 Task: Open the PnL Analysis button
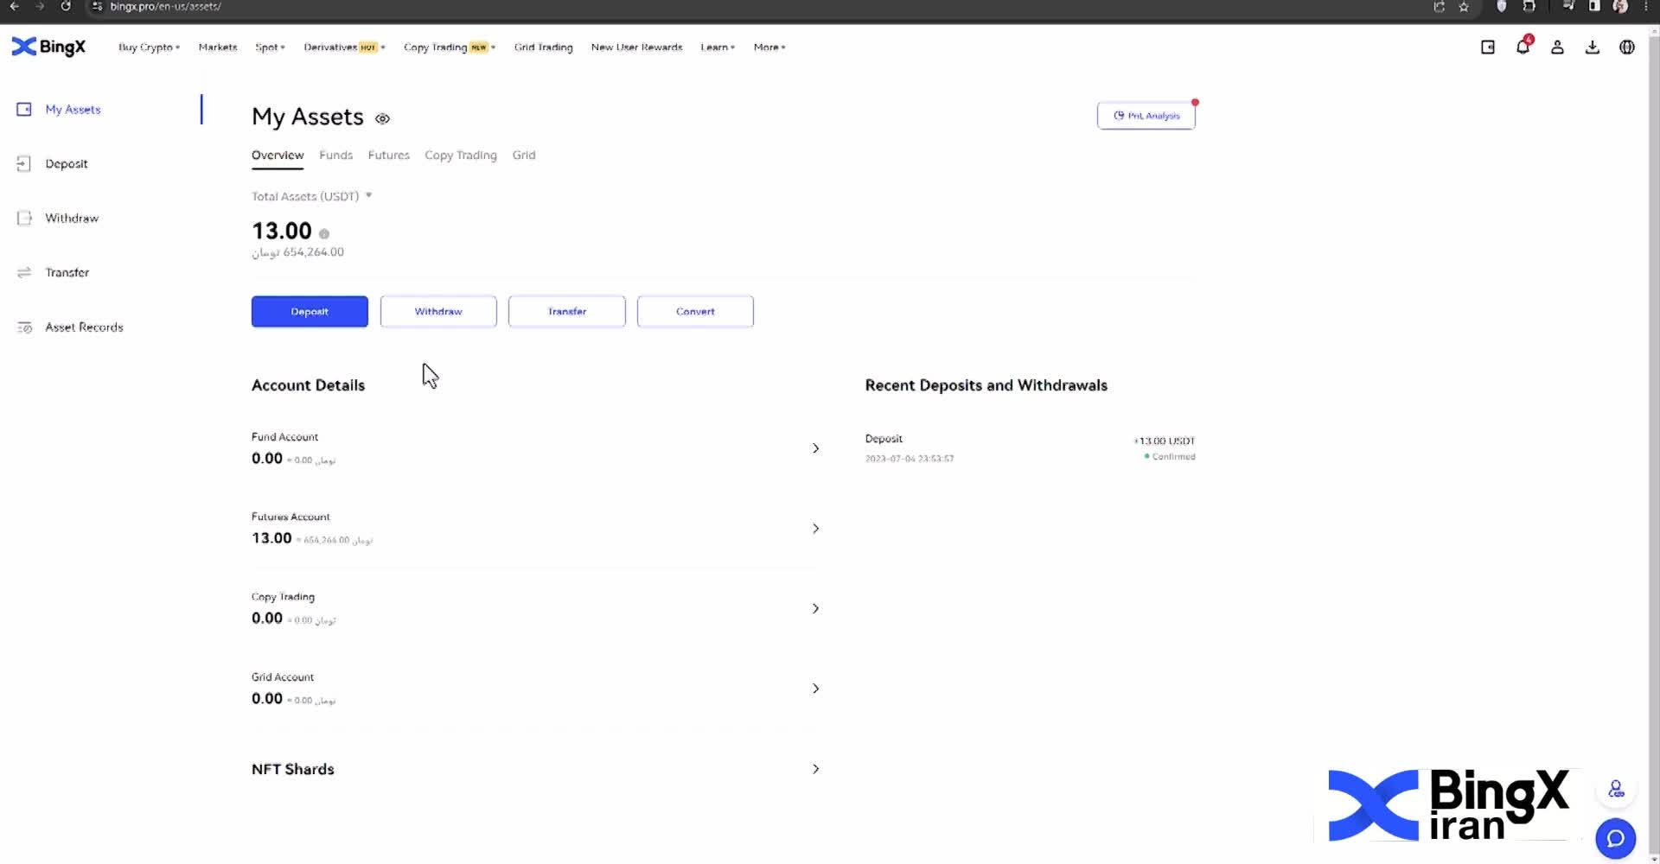[x=1146, y=116]
